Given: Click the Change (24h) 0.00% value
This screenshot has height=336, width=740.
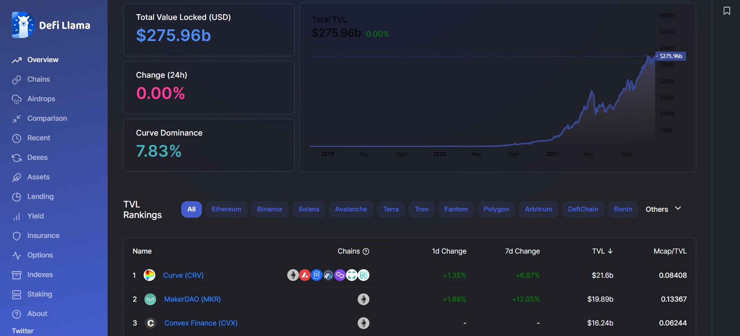Looking at the screenshot, I should pos(160,93).
